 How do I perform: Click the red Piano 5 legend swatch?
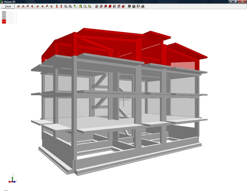coord(4,23)
